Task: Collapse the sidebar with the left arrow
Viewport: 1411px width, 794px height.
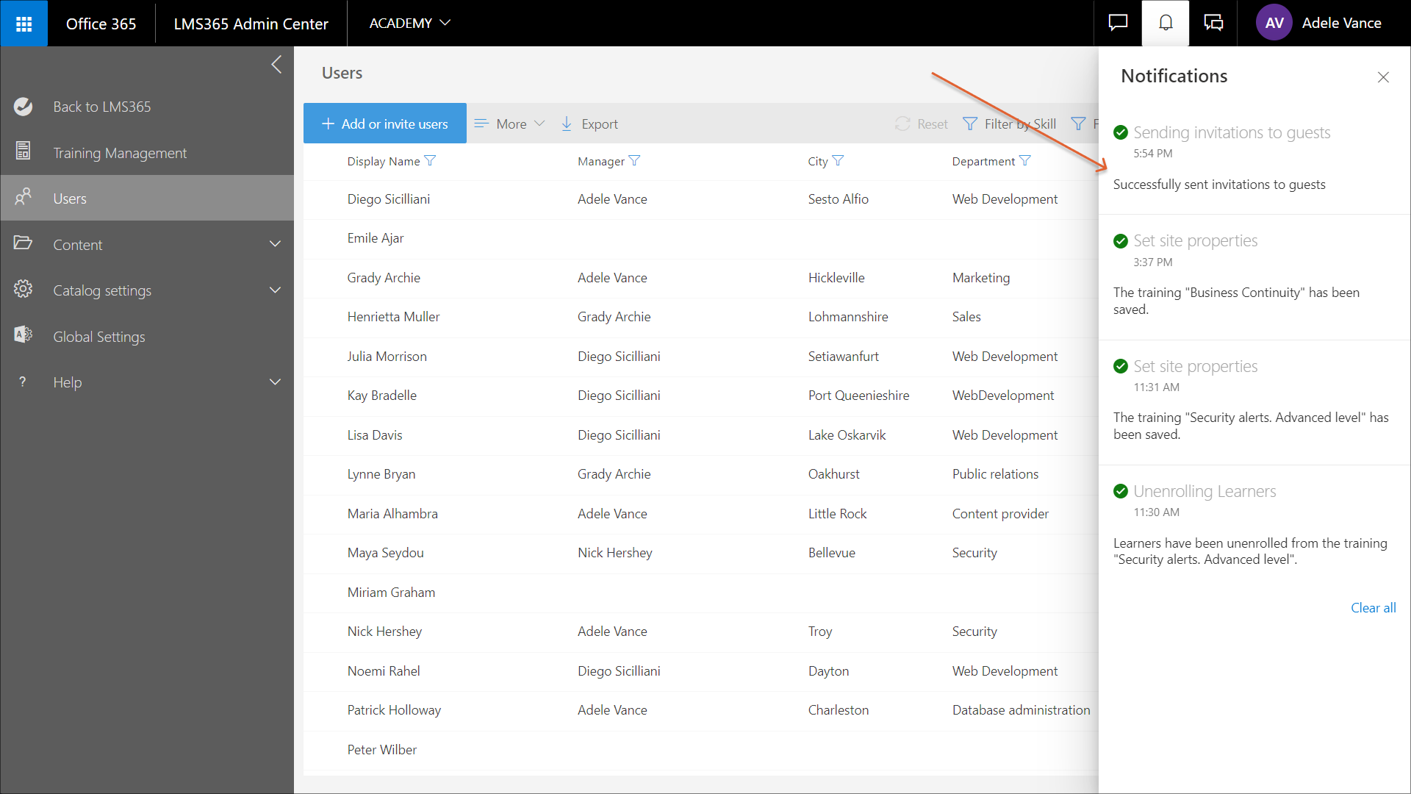Action: point(276,65)
